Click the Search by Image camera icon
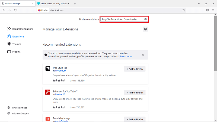This screenshot has width=217, height=122. (48, 119)
